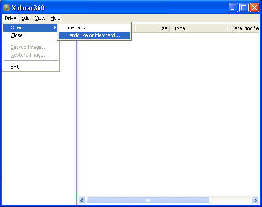The height and width of the screenshot is (207, 262).
Task: Minimize the Xplorer360 window
Action: point(233,8)
